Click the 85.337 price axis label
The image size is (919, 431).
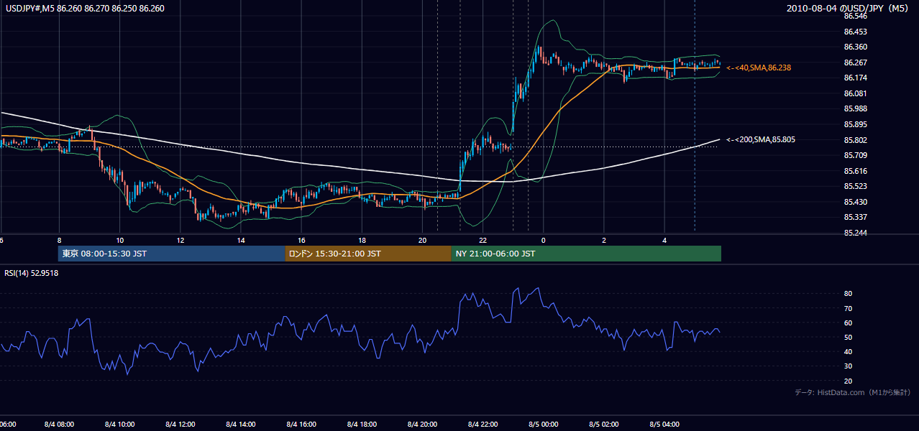[855, 217]
